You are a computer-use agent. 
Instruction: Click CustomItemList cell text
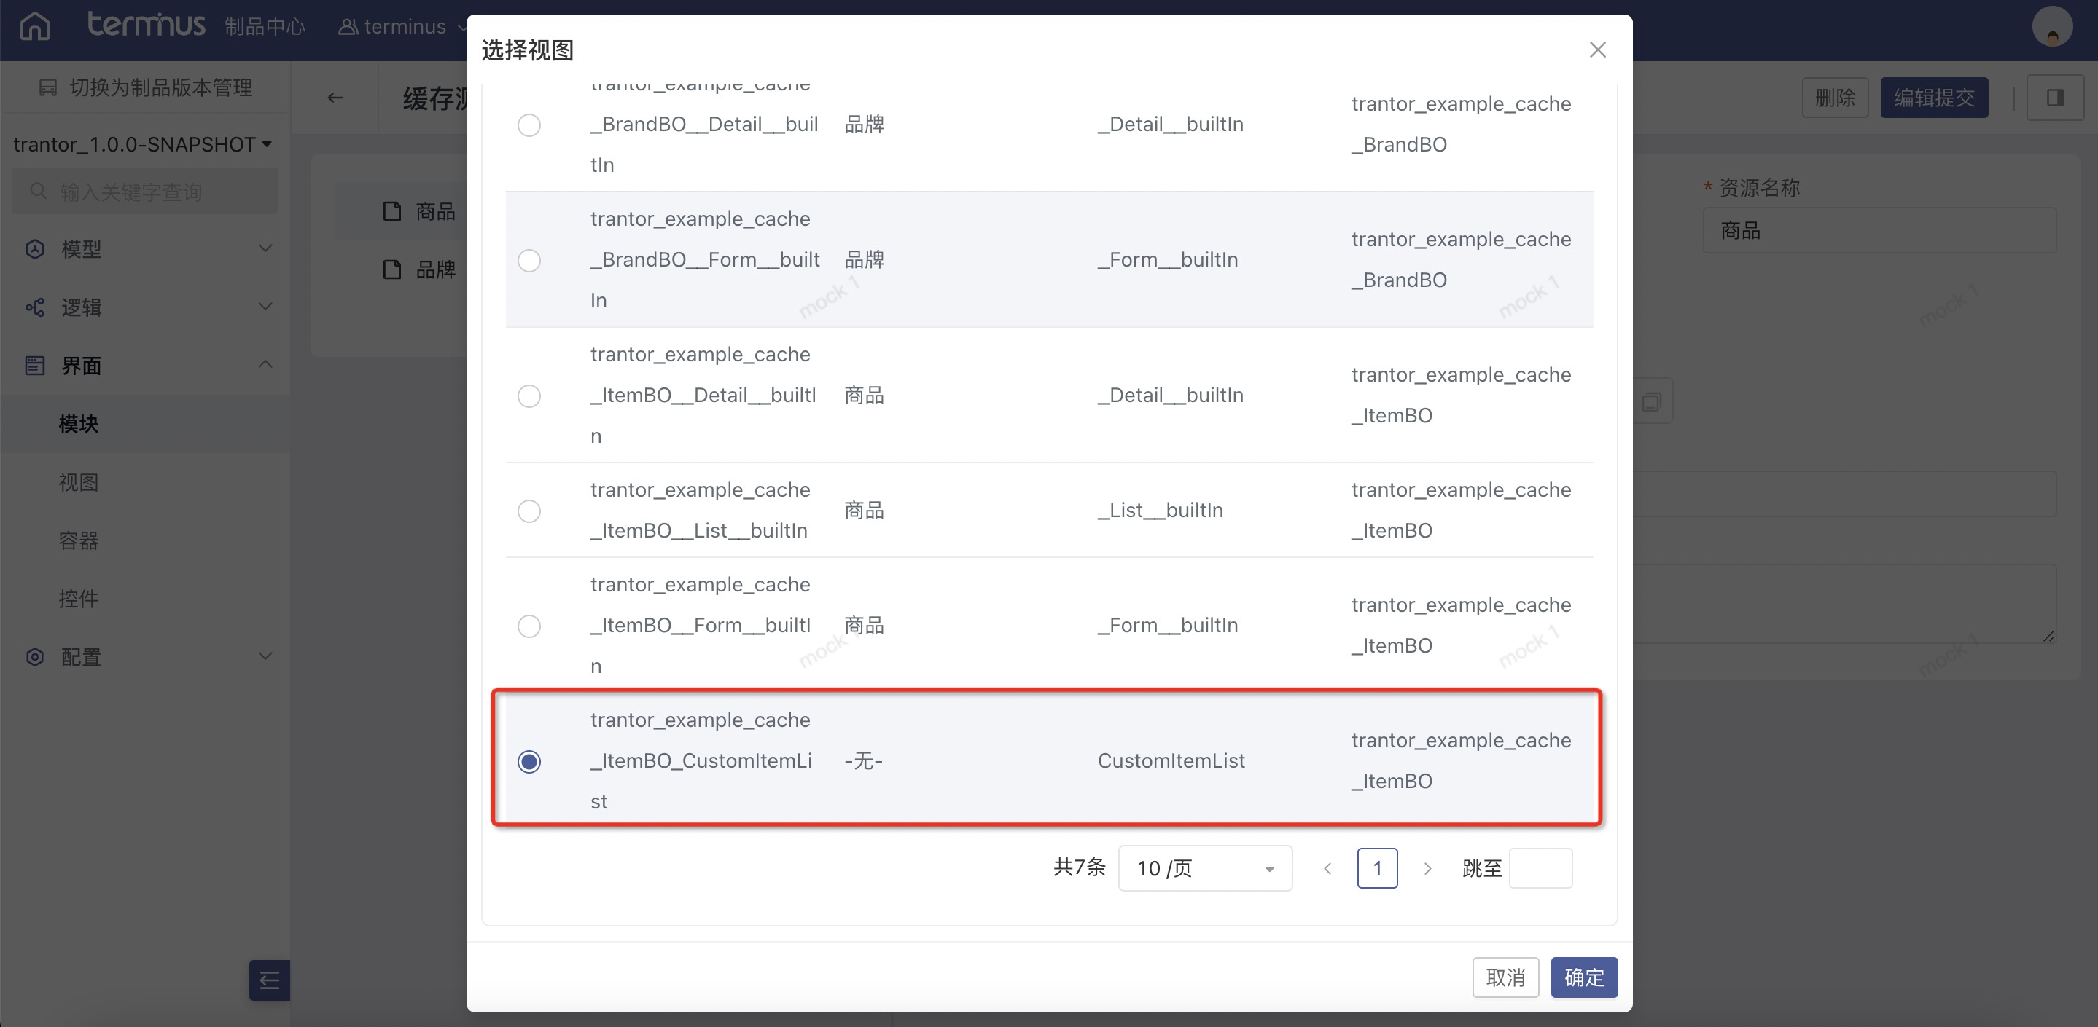[1171, 761]
